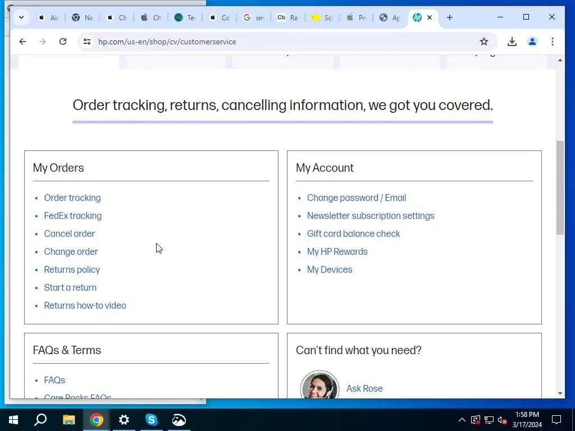Open Settings gear in taskbar
The width and height of the screenshot is (575, 431).
(x=124, y=420)
